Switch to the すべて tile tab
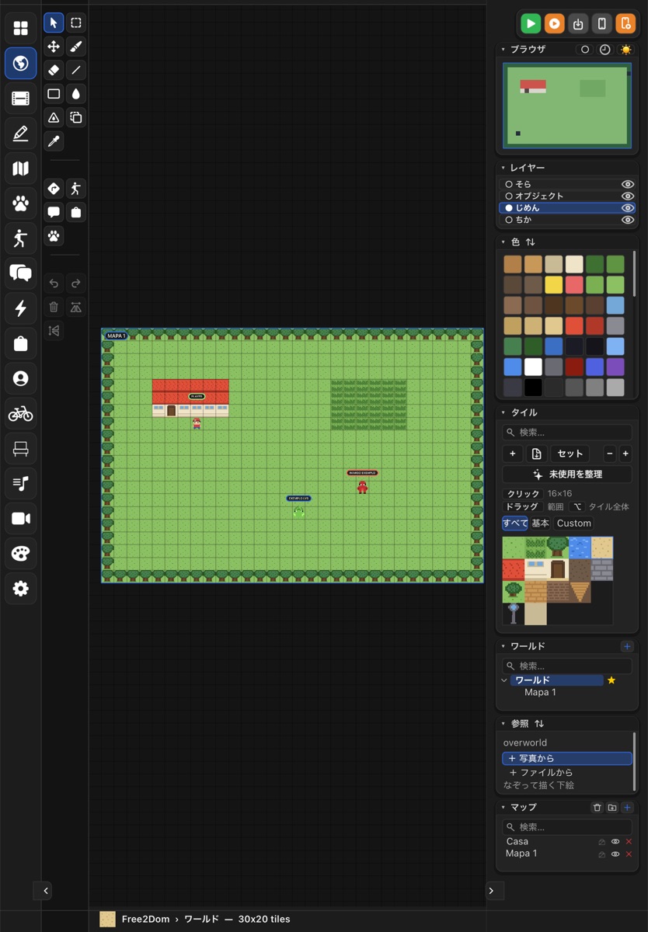 point(515,523)
